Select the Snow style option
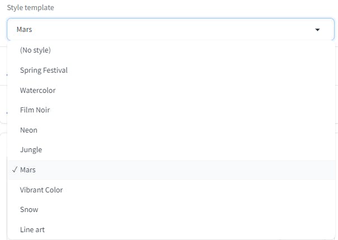338x240 pixels. click(x=172, y=210)
